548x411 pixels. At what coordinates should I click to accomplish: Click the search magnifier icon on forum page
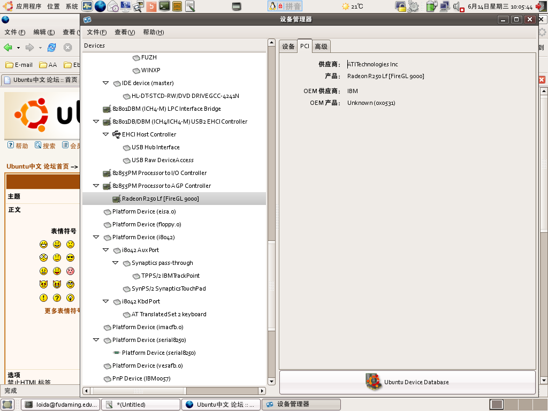pyautogui.click(x=38, y=145)
